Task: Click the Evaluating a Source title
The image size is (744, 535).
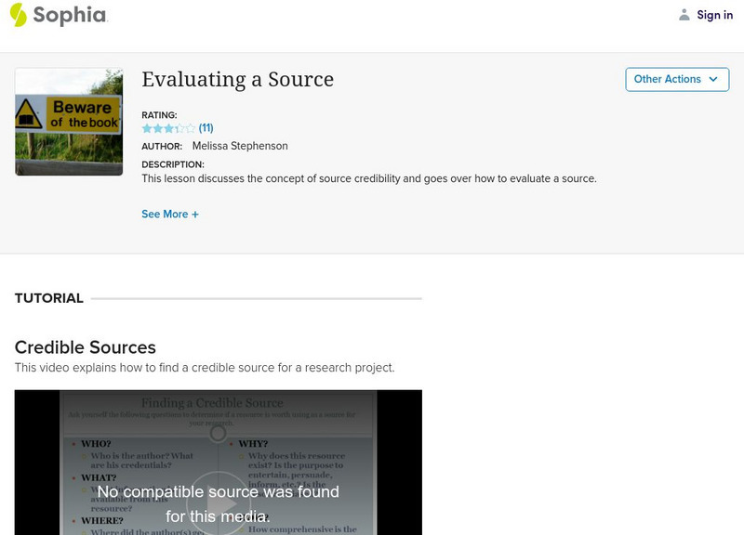Action: coord(237,80)
